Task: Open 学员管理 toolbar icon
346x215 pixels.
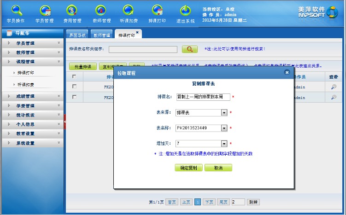Action: pos(45,11)
